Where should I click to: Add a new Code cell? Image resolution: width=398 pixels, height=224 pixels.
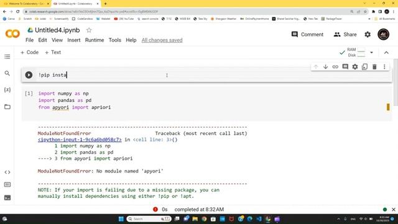(x=29, y=52)
